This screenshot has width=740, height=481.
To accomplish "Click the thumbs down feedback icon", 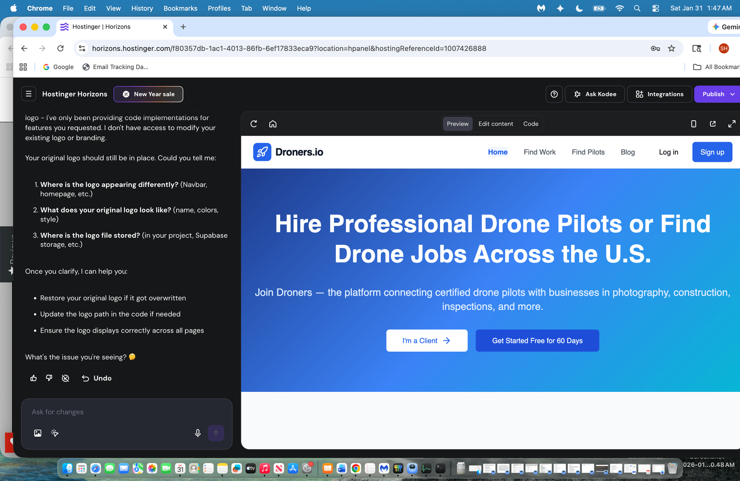I will pyautogui.click(x=49, y=378).
